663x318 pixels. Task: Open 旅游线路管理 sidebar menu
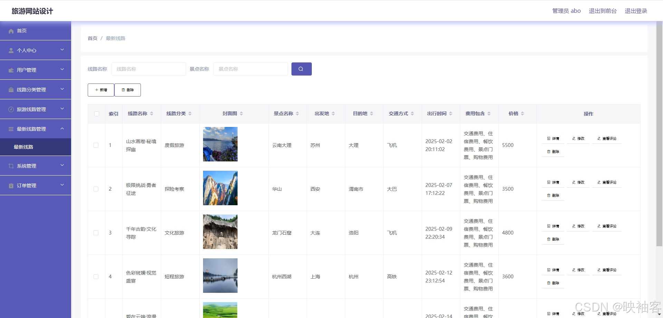tap(36, 109)
